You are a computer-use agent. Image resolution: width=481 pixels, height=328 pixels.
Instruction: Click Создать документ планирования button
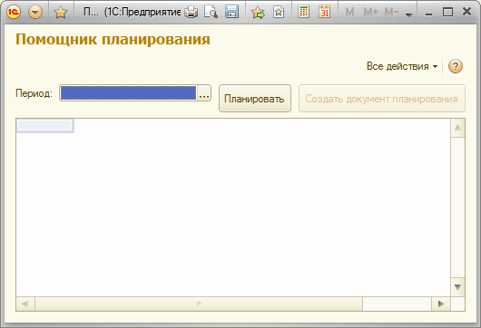[381, 98]
